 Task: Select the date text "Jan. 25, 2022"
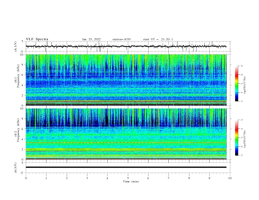point(91,39)
